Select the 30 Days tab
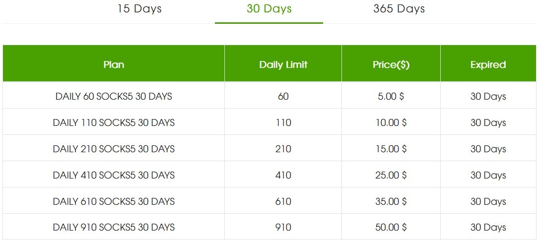Image resolution: width=539 pixels, height=243 pixels. pyautogui.click(x=269, y=9)
